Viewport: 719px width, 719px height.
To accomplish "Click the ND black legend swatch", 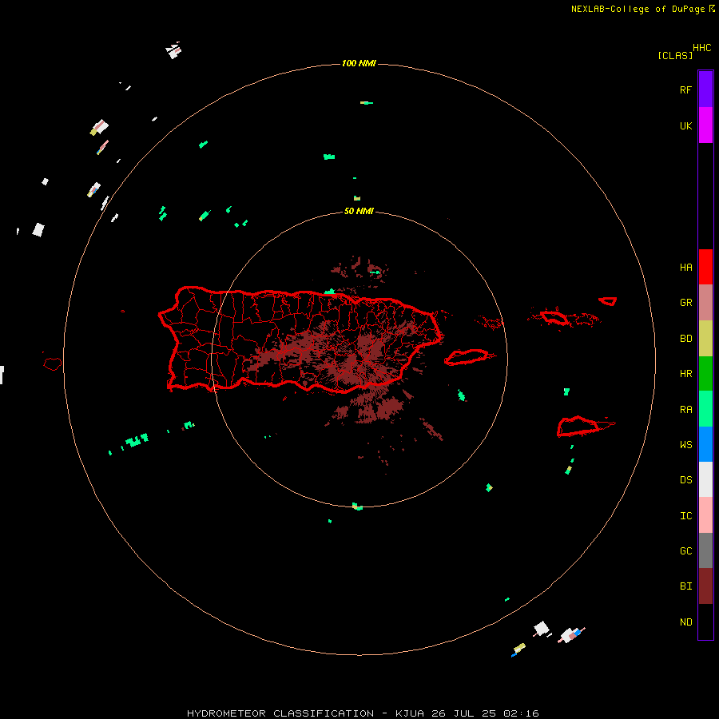I will (x=705, y=622).
